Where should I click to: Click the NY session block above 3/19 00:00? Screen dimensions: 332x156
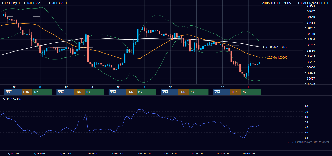[251, 92]
